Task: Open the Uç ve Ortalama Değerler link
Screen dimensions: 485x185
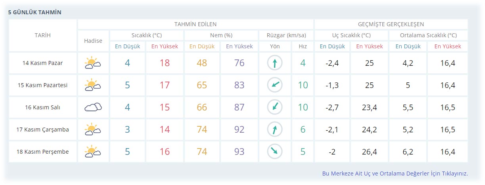Action: tap(395, 174)
